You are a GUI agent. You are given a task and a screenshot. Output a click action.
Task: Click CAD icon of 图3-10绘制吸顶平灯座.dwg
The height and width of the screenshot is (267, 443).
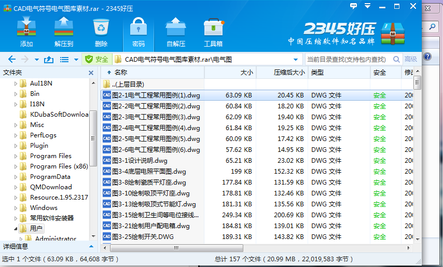pyautogui.click(x=106, y=193)
